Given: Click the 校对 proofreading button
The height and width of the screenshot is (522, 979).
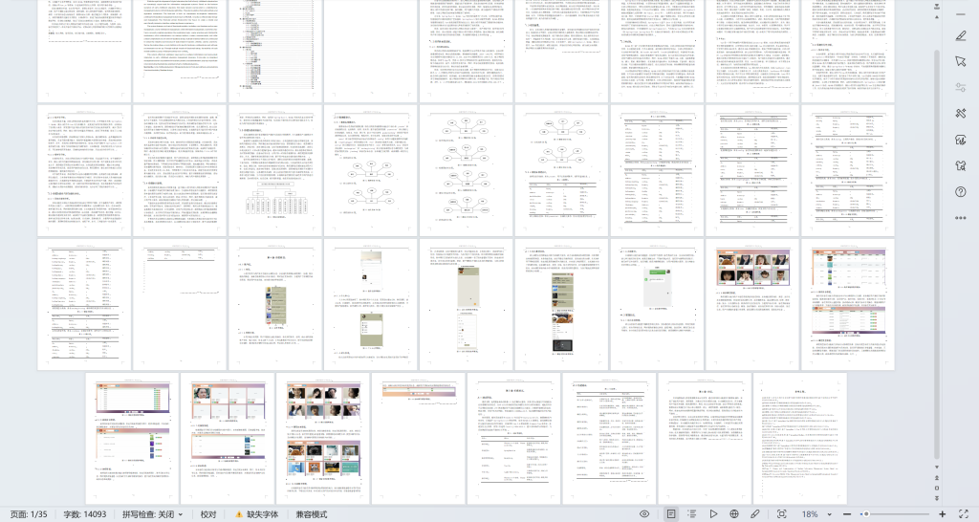Looking at the screenshot, I should click(x=207, y=514).
